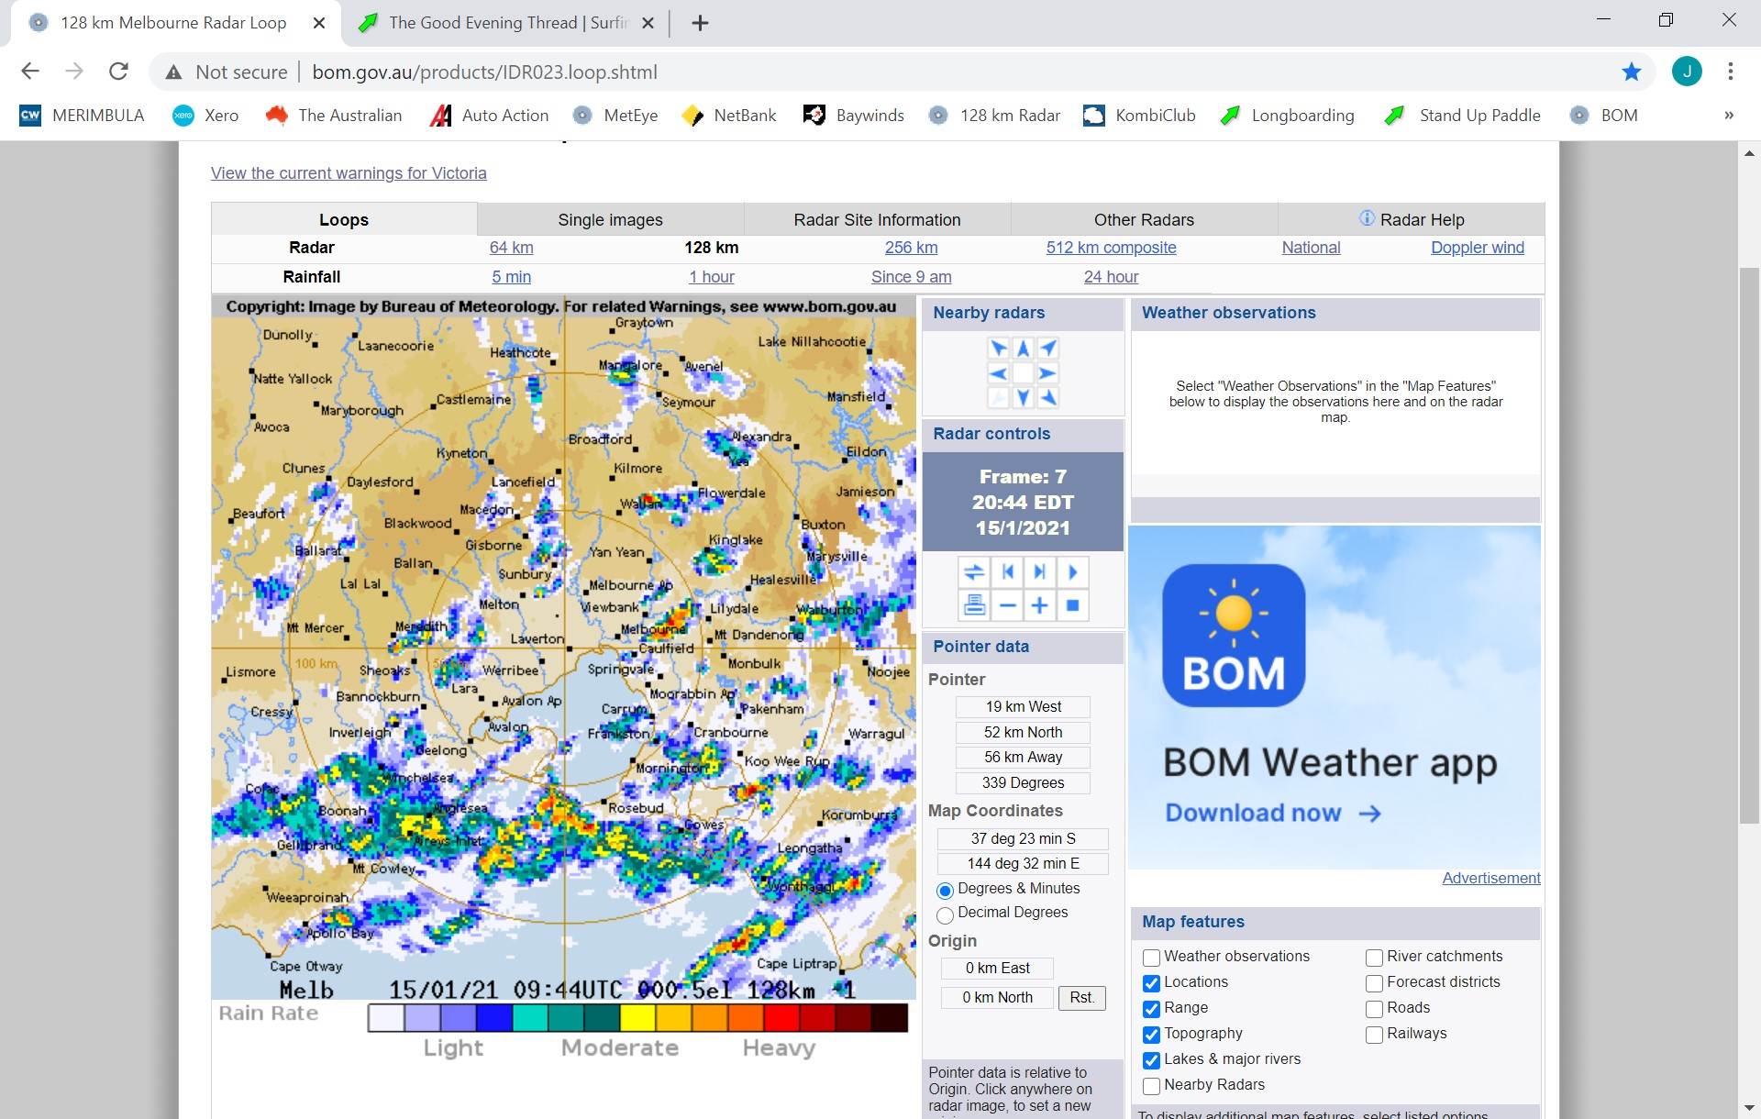Enable Weather observations checkbox
The height and width of the screenshot is (1119, 1761).
coord(1151,958)
